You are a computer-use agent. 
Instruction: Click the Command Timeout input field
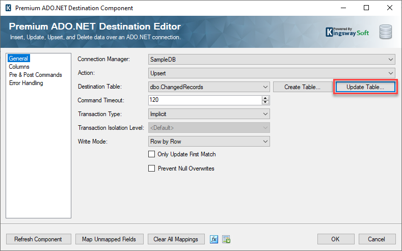205,100
